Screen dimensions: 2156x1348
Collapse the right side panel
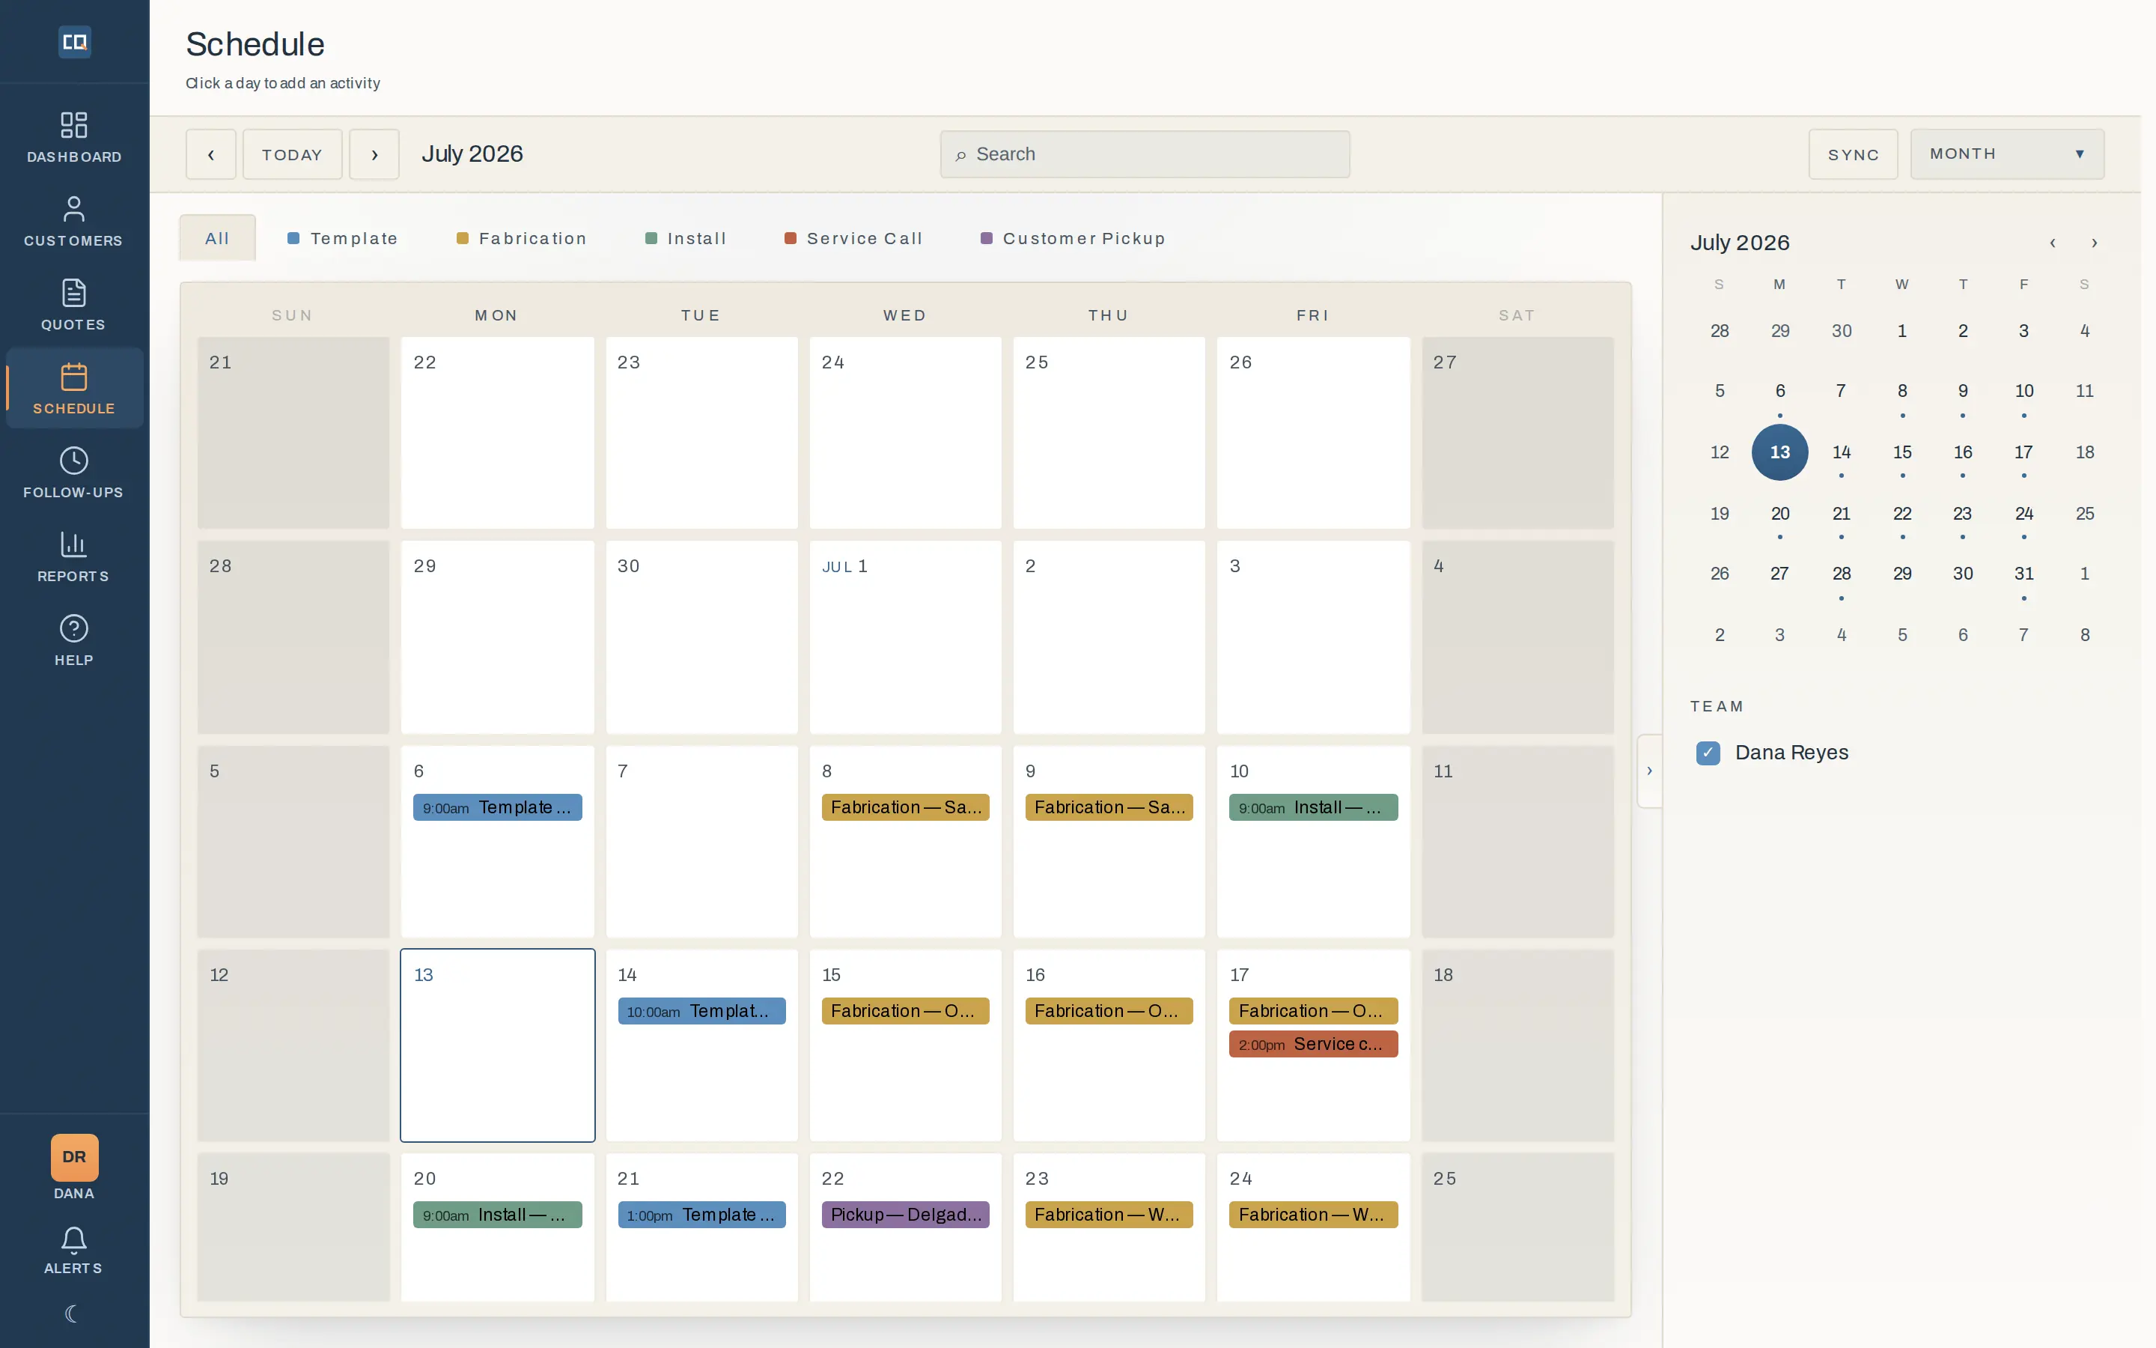[x=1649, y=771]
